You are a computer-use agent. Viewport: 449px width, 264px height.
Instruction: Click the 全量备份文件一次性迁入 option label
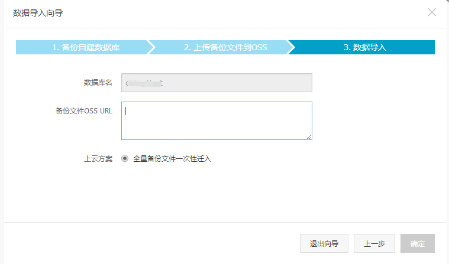click(172, 159)
